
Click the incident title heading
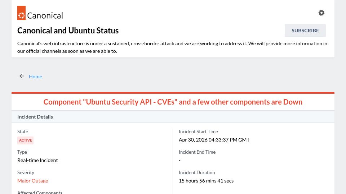[173, 102]
